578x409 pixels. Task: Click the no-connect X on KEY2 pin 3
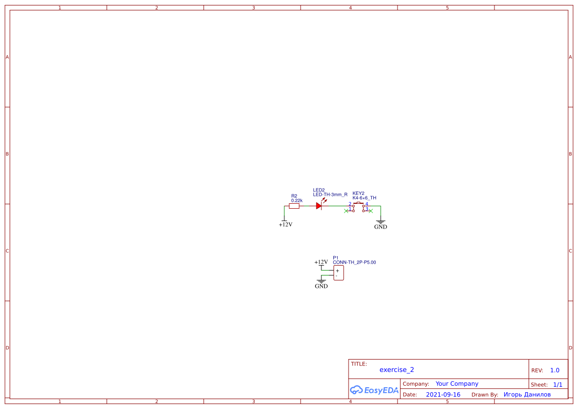coord(371,211)
